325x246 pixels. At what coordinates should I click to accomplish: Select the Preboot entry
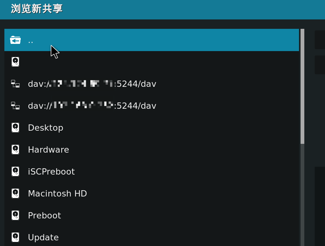[44, 215]
